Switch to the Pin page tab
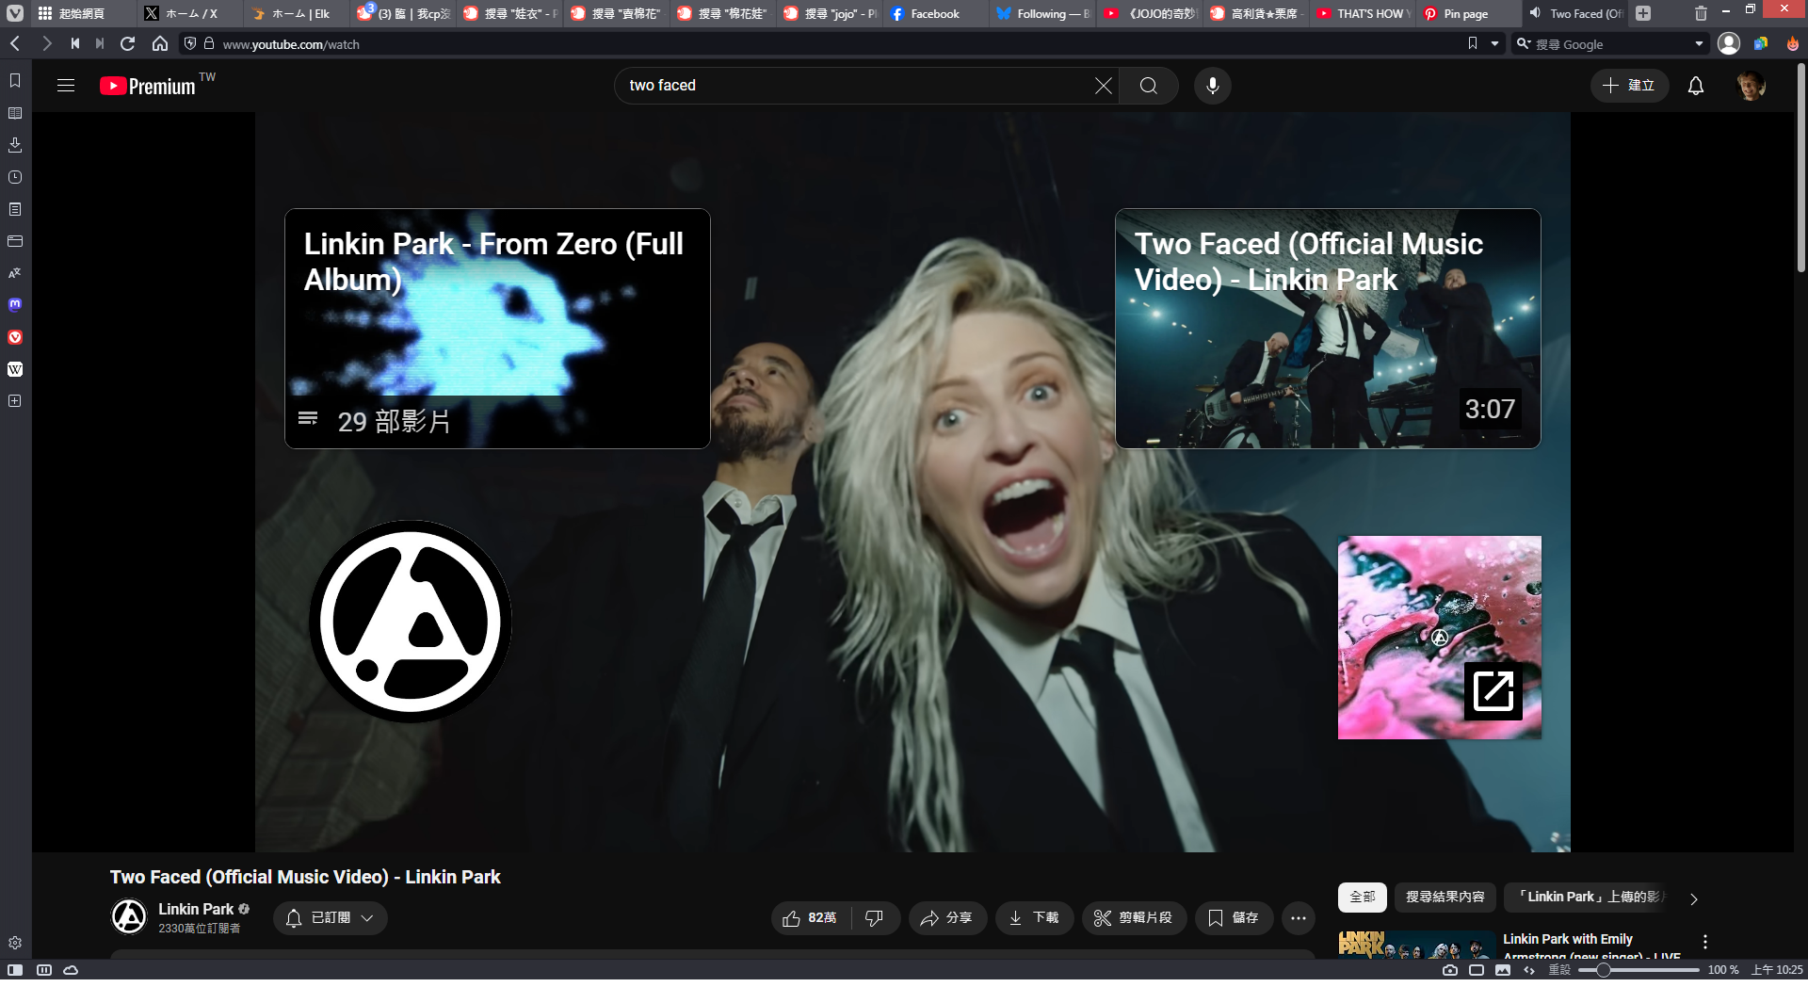The width and height of the screenshot is (1808, 987). coord(1466,13)
